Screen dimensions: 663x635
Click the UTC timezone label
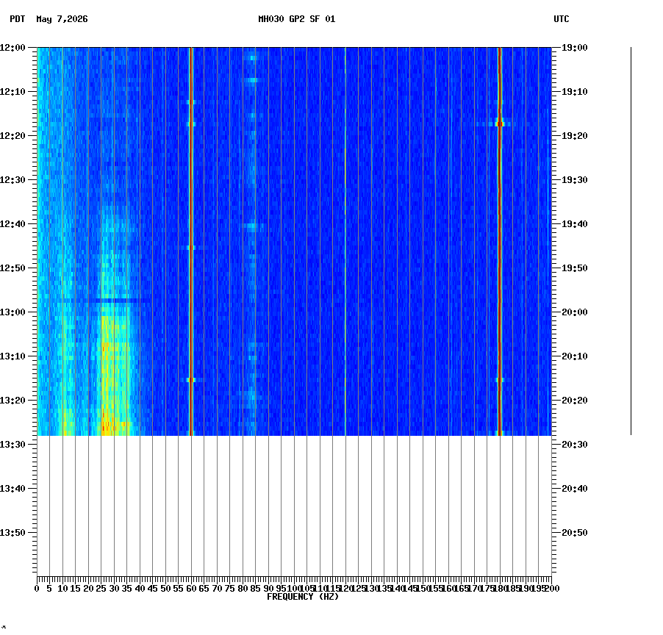[561, 19]
